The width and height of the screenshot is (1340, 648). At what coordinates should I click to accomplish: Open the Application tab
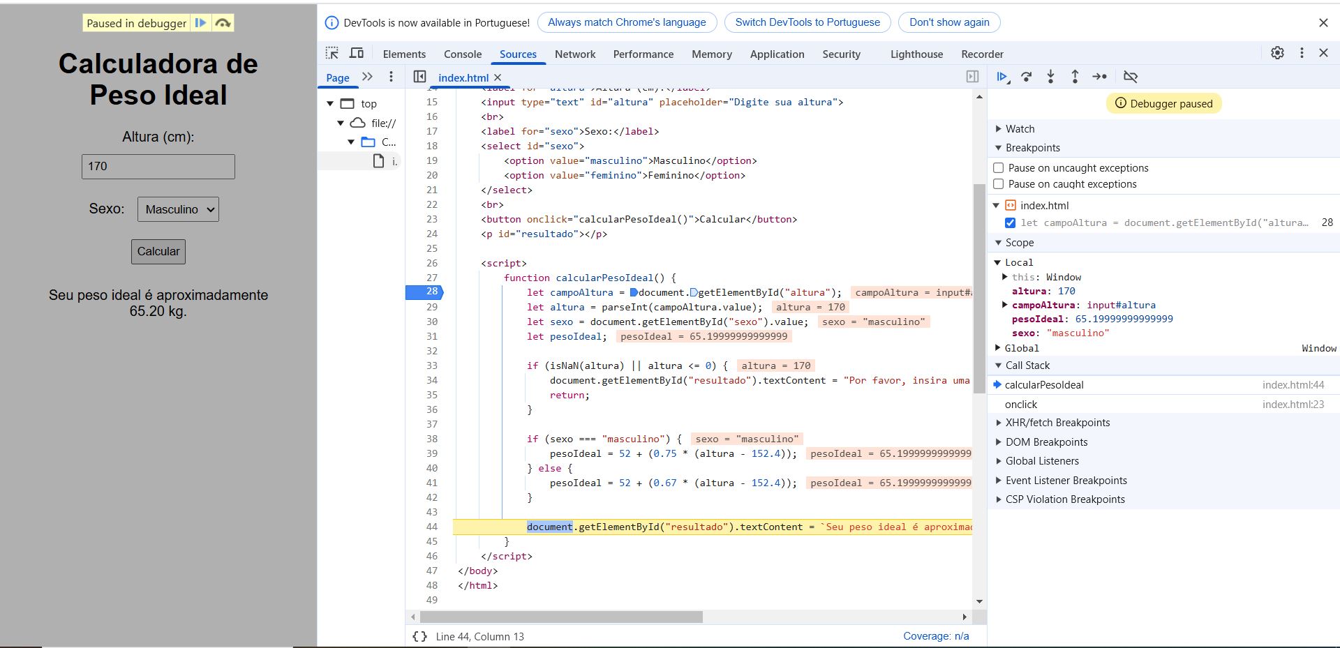(x=777, y=54)
